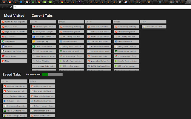Open c# in visual studio code... tab
191x119 pixels.
[44, 66]
